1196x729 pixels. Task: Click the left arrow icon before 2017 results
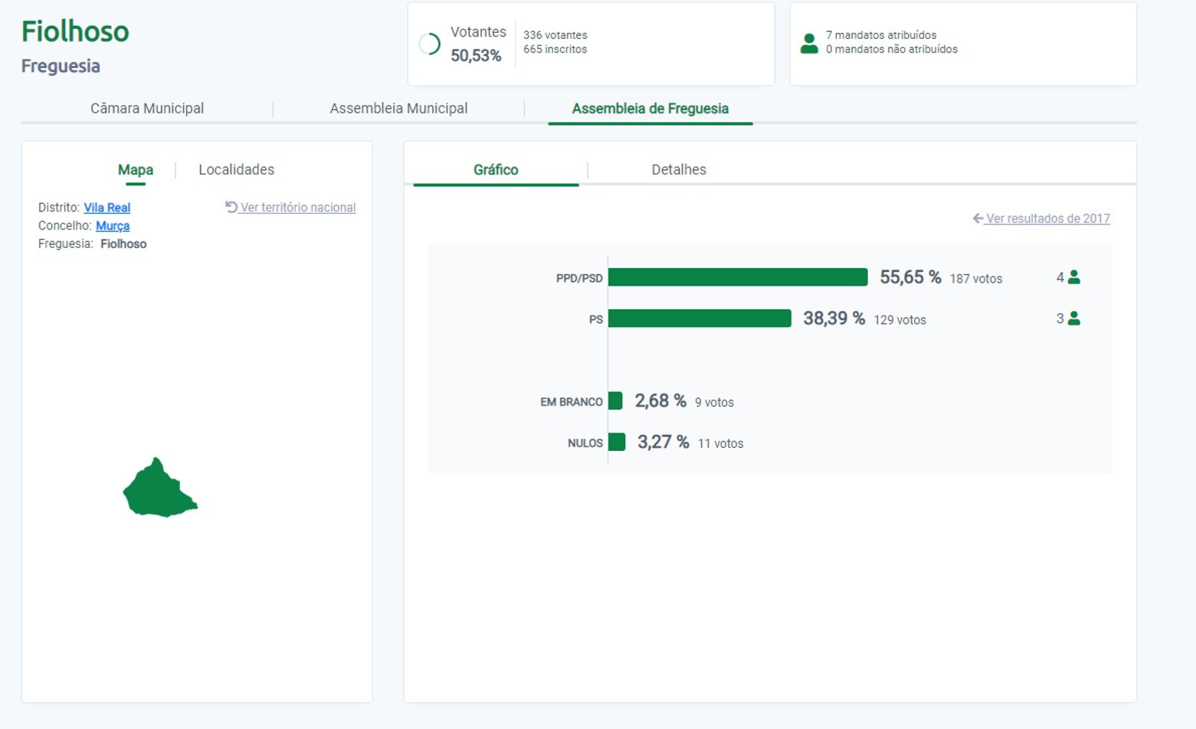click(978, 218)
